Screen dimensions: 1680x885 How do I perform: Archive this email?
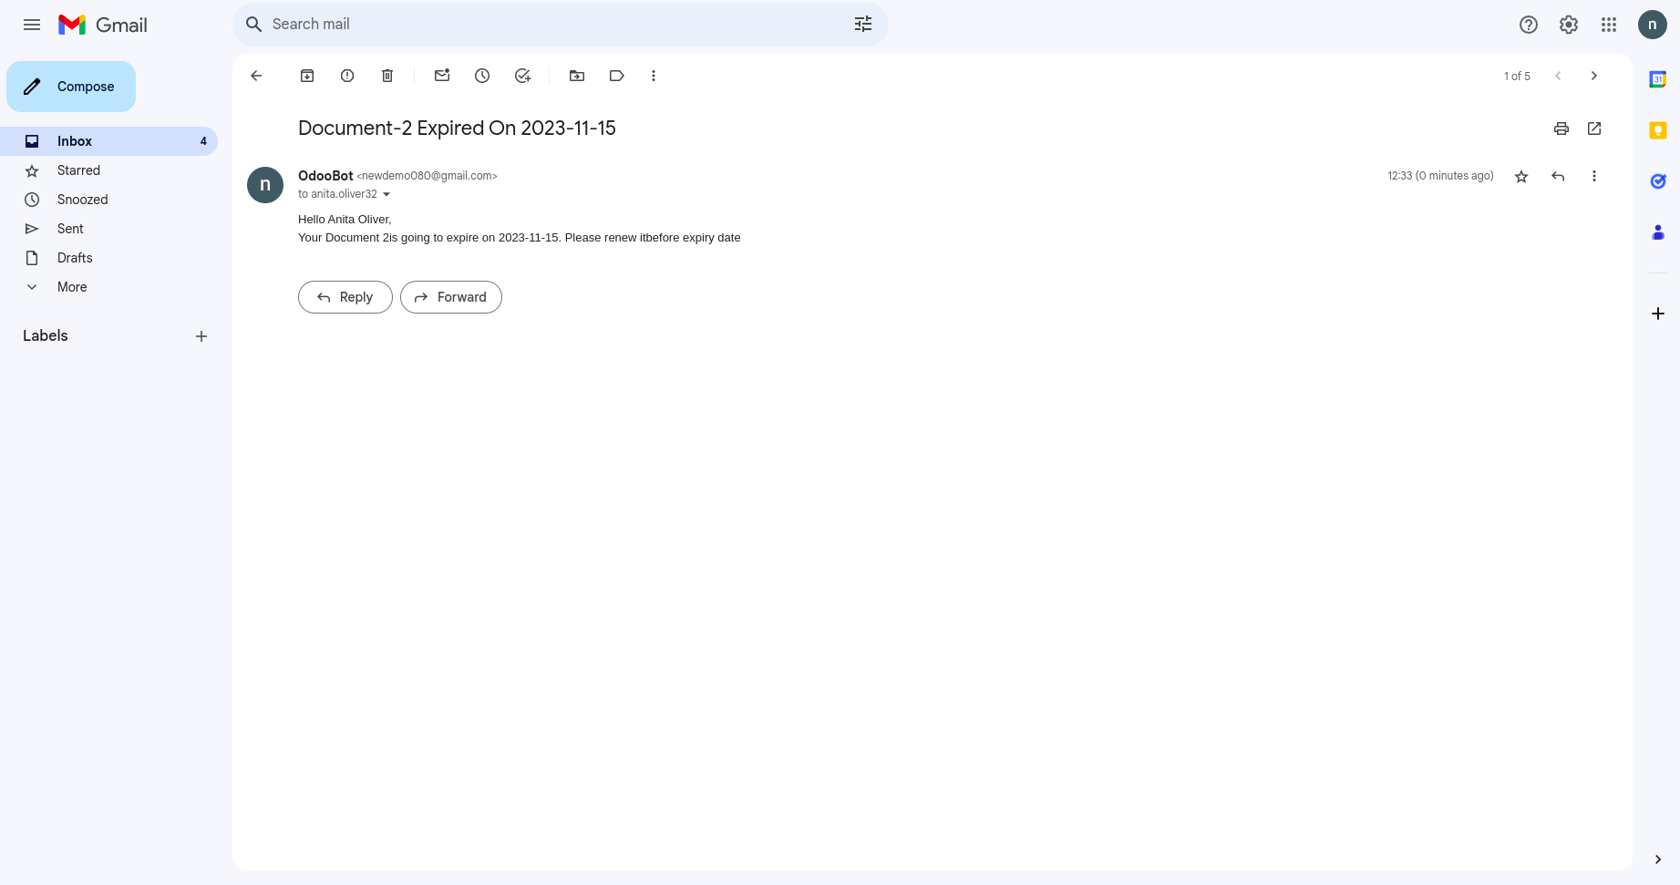[307, 76]
